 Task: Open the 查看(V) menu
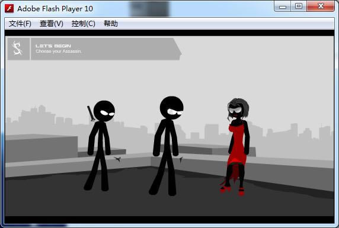[52, 24]
